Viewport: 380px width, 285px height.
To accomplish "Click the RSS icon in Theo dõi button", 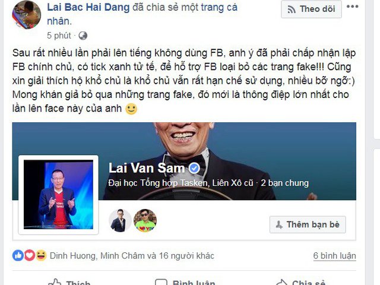I will (x=292, y=9).
